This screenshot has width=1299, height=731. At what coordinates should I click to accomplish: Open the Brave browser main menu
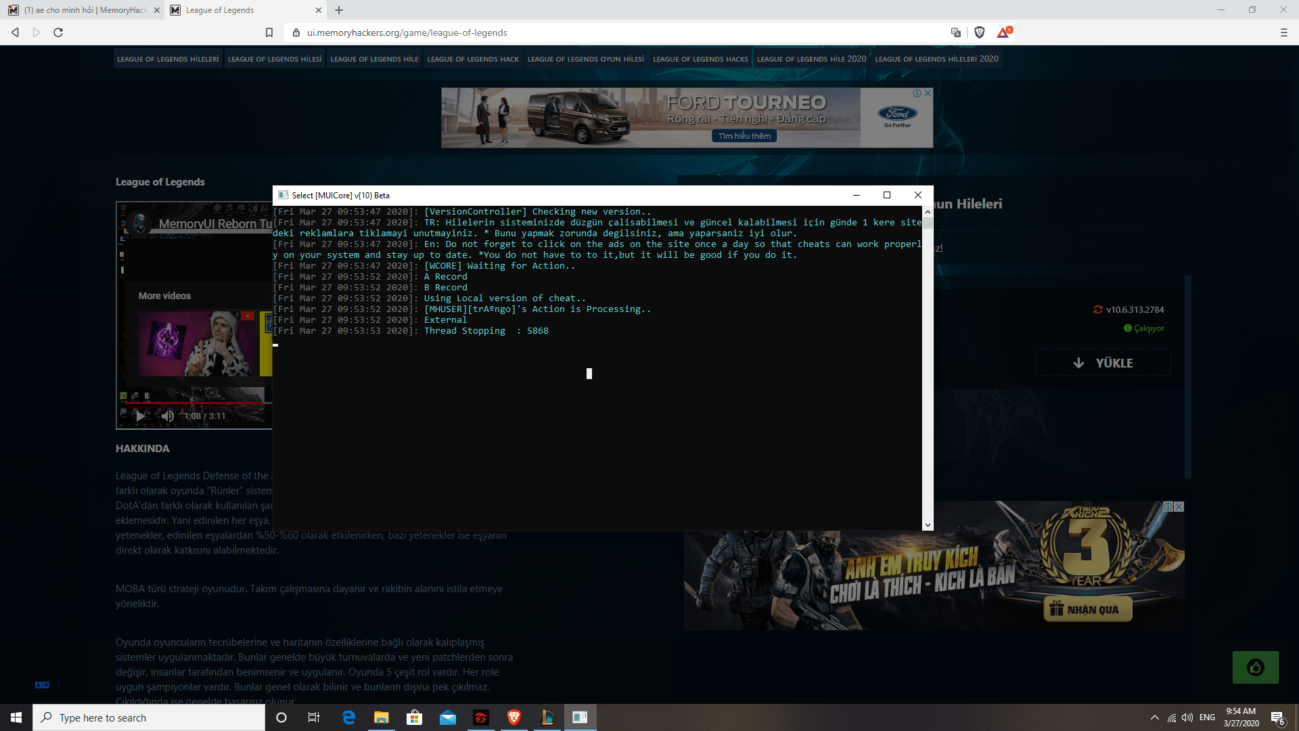[x=1283, y=32]
